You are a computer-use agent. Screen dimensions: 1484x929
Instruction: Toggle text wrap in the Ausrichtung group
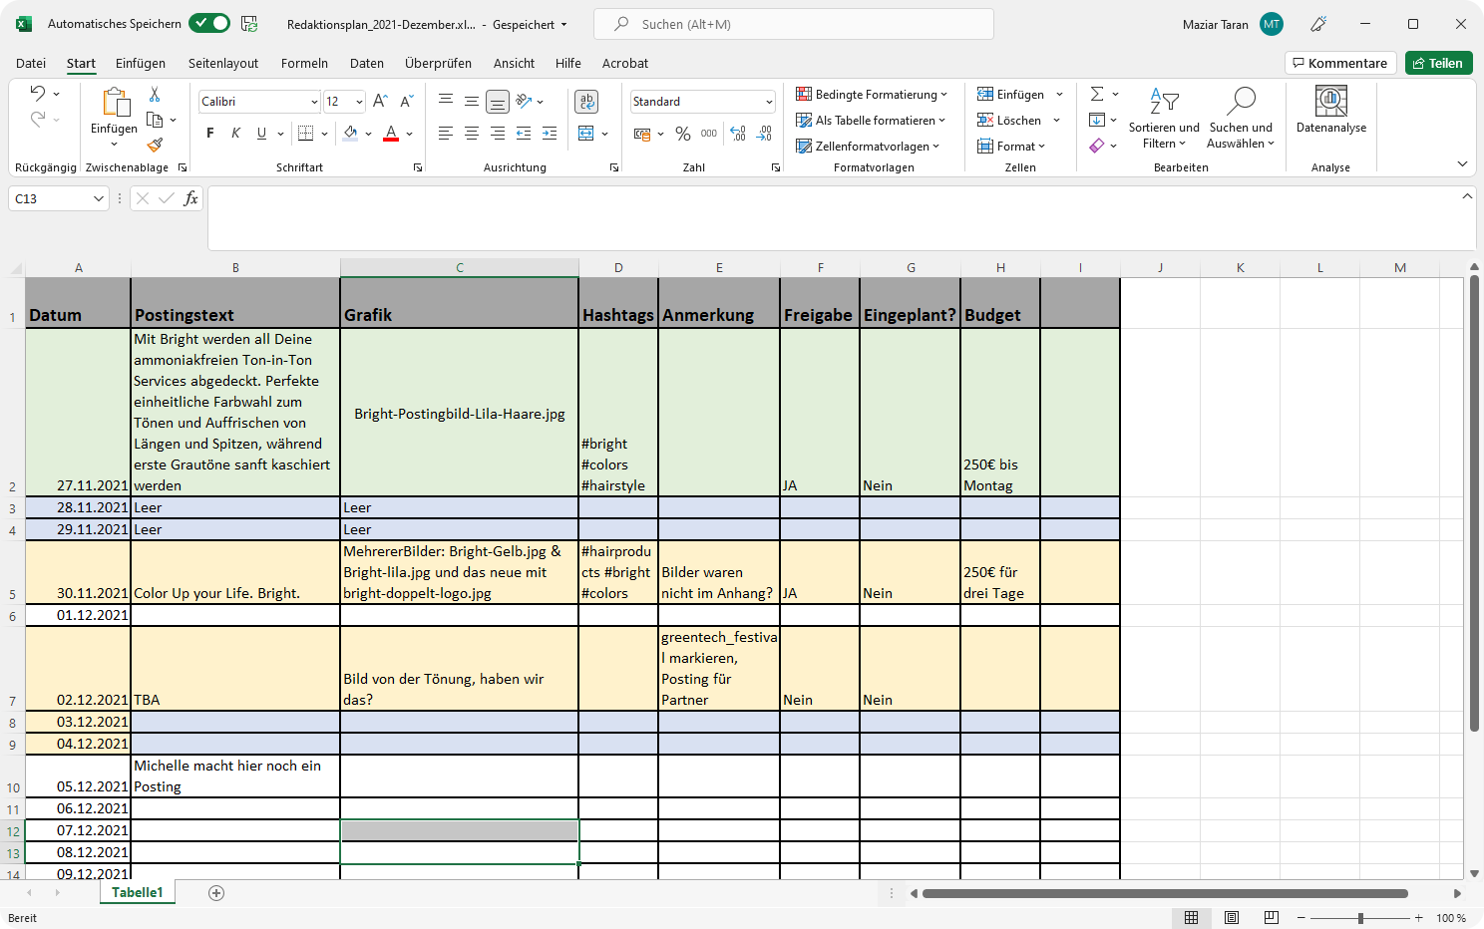click(x=586, y=101)
